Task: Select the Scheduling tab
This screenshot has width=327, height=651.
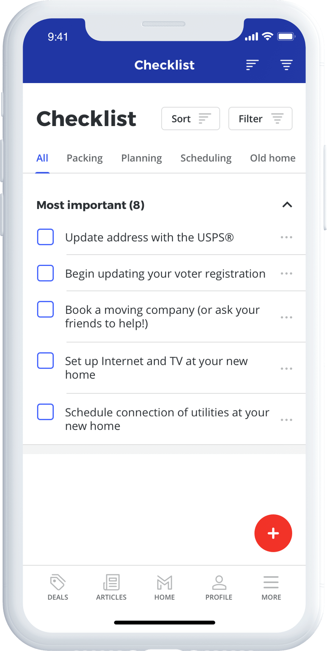Action: point(206,158)
